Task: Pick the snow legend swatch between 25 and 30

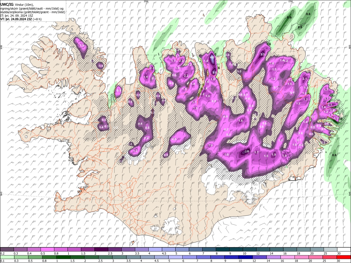Action: (331, 249)
